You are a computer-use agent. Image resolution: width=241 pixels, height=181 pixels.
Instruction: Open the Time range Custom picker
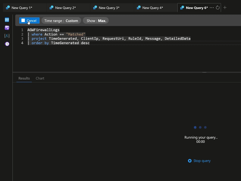click(x=61, y=21)
